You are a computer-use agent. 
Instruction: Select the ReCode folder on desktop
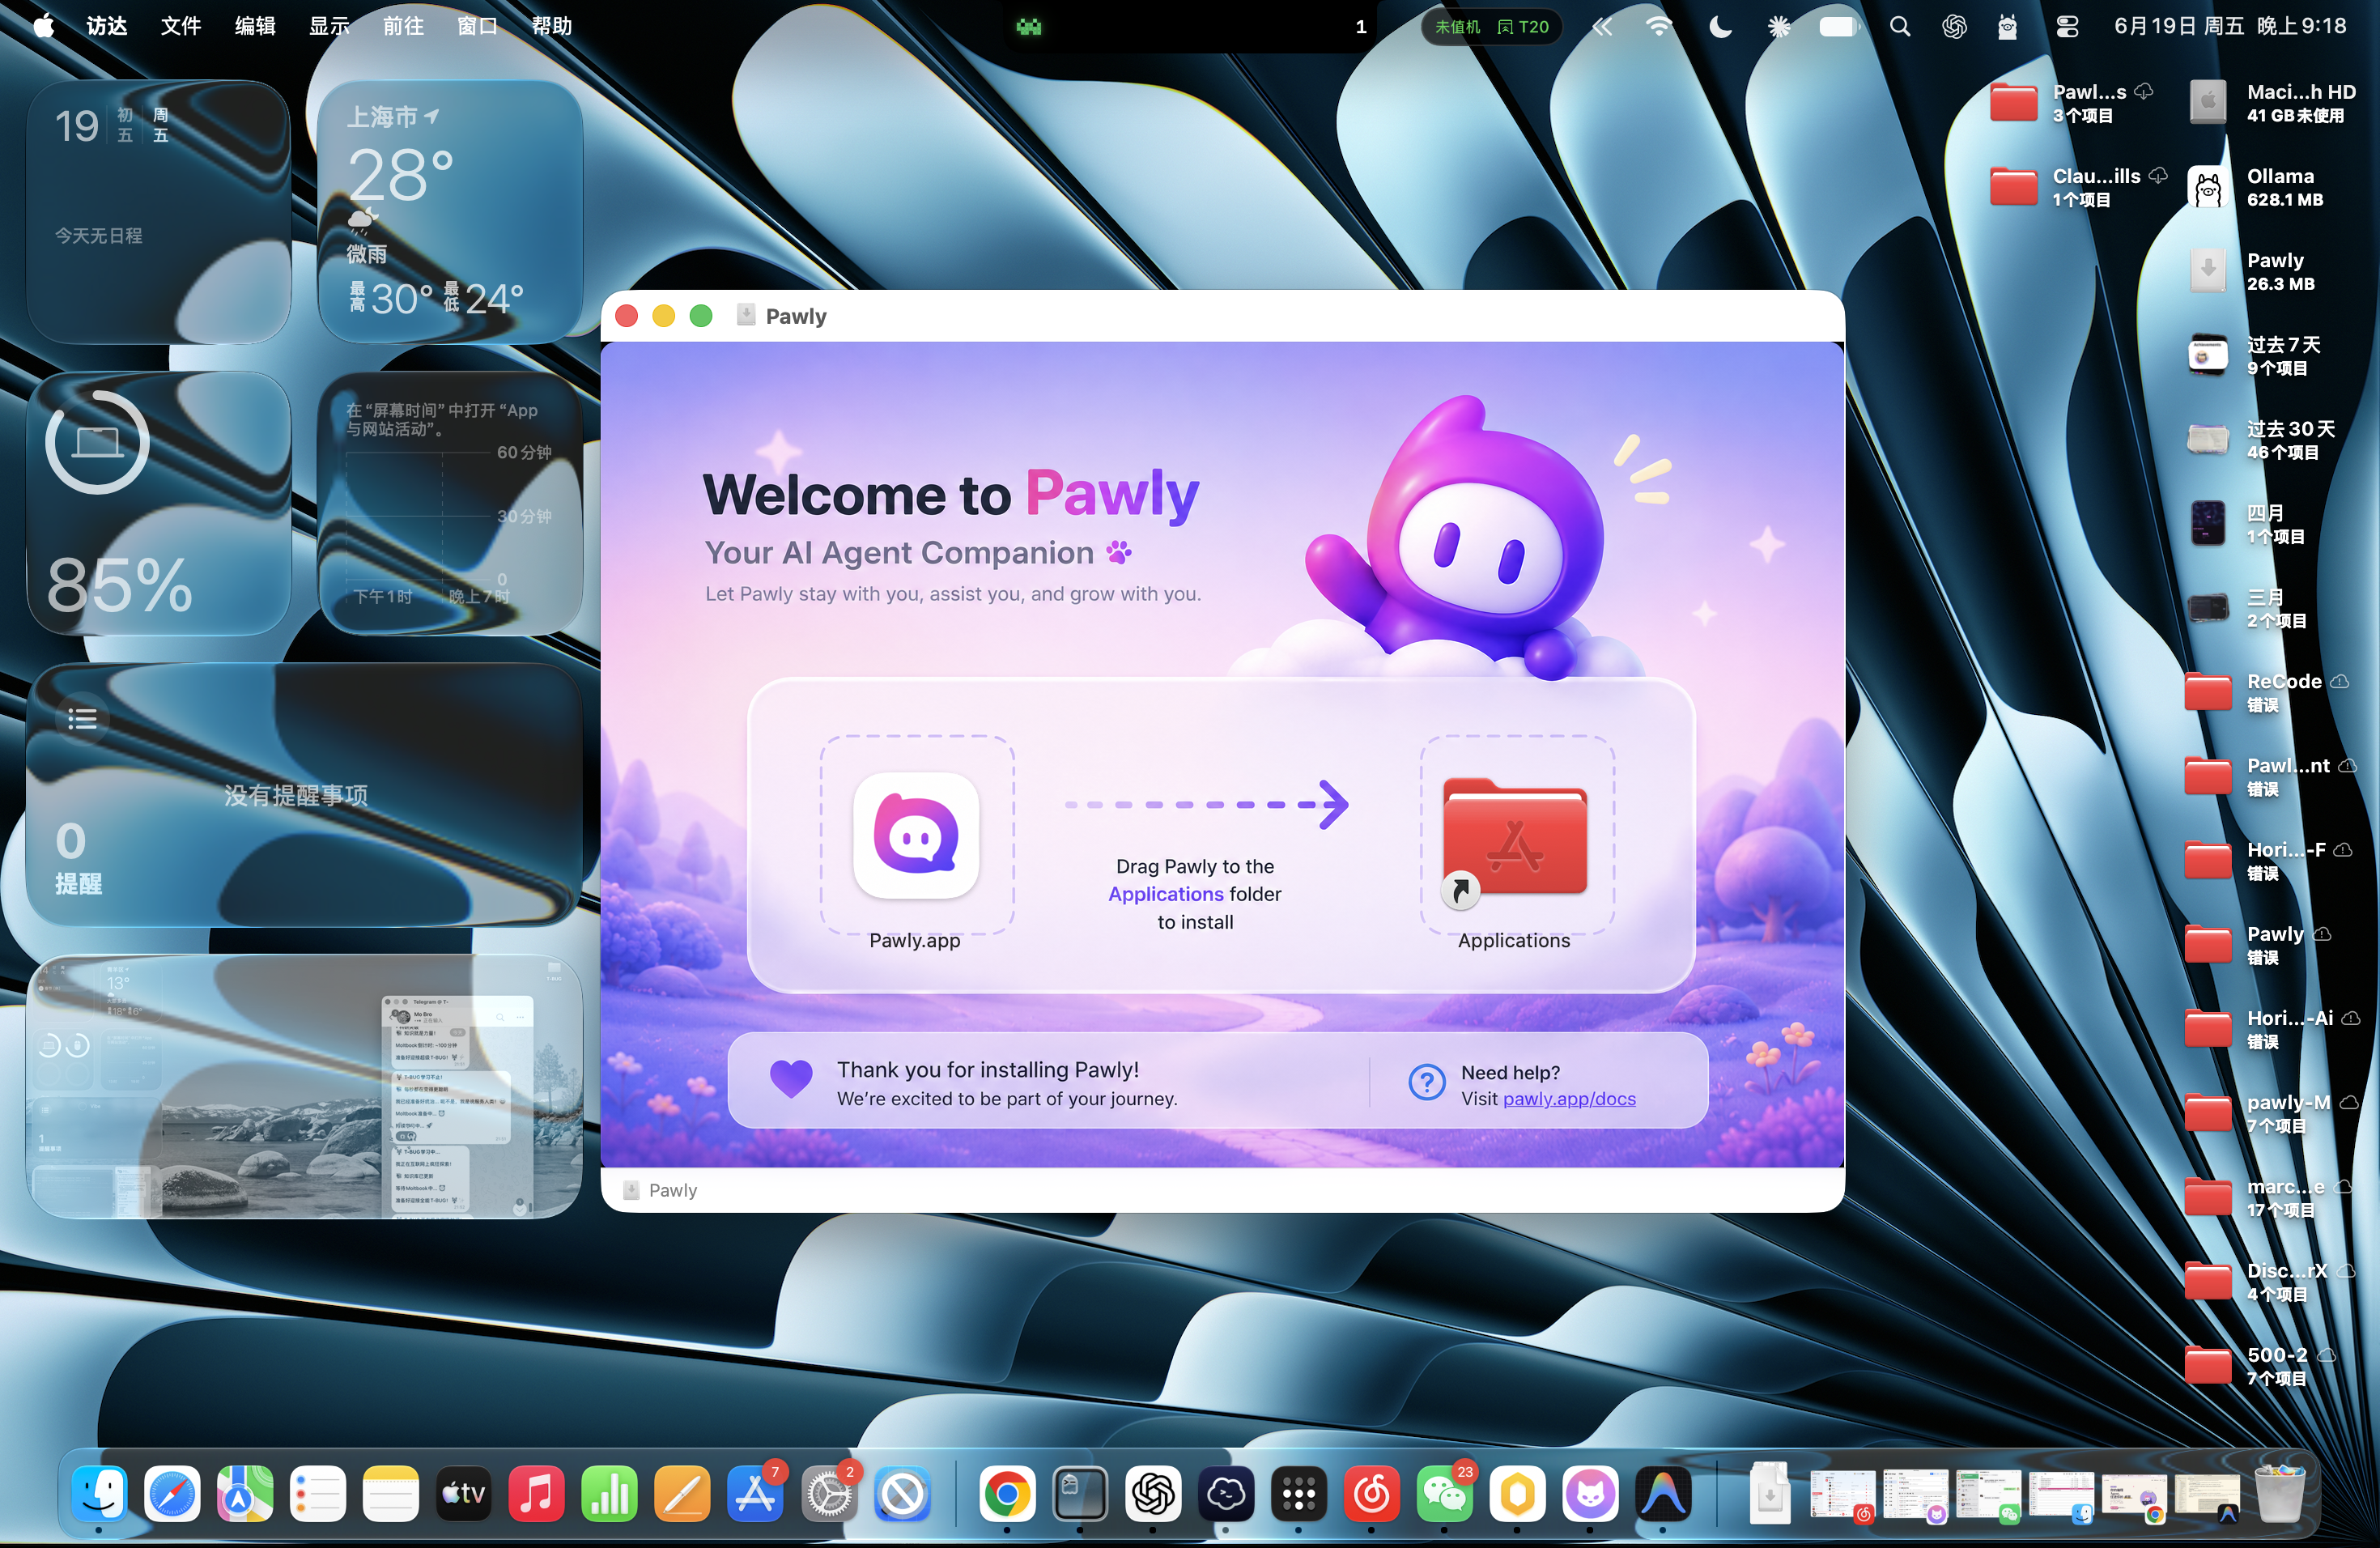2208,692
